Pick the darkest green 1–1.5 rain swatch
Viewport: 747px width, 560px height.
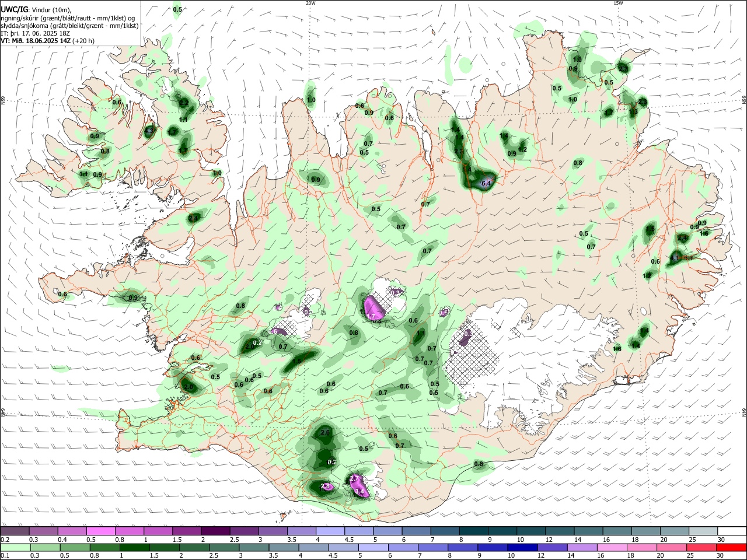pyautogui.click(x=135, y=547)
